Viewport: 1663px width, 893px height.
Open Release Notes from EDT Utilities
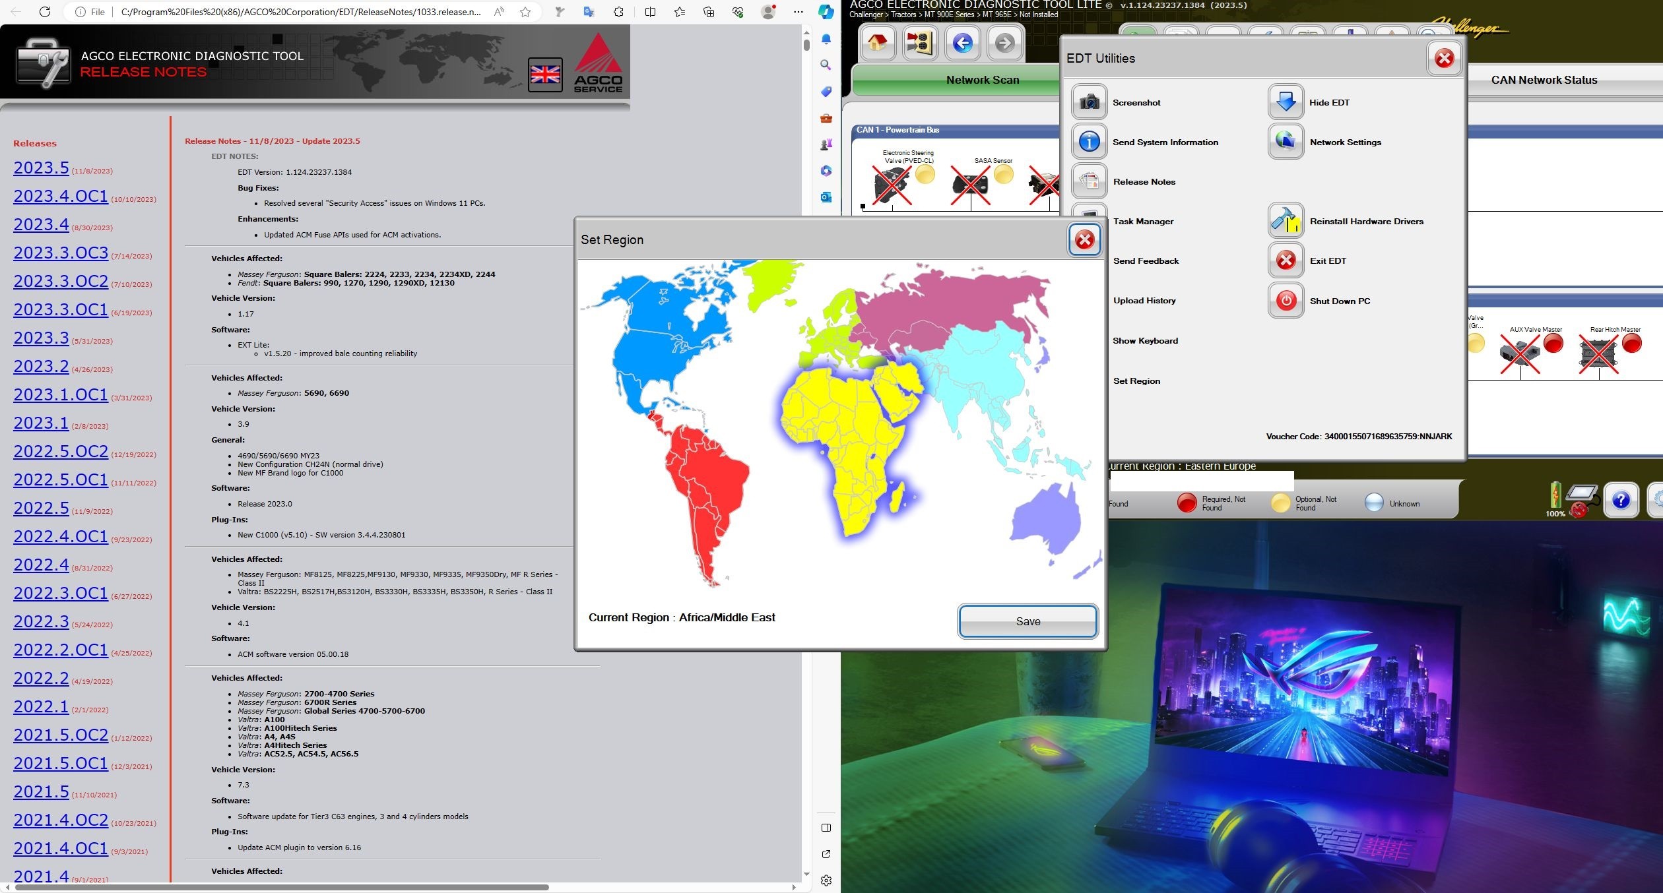point(1089,181)
